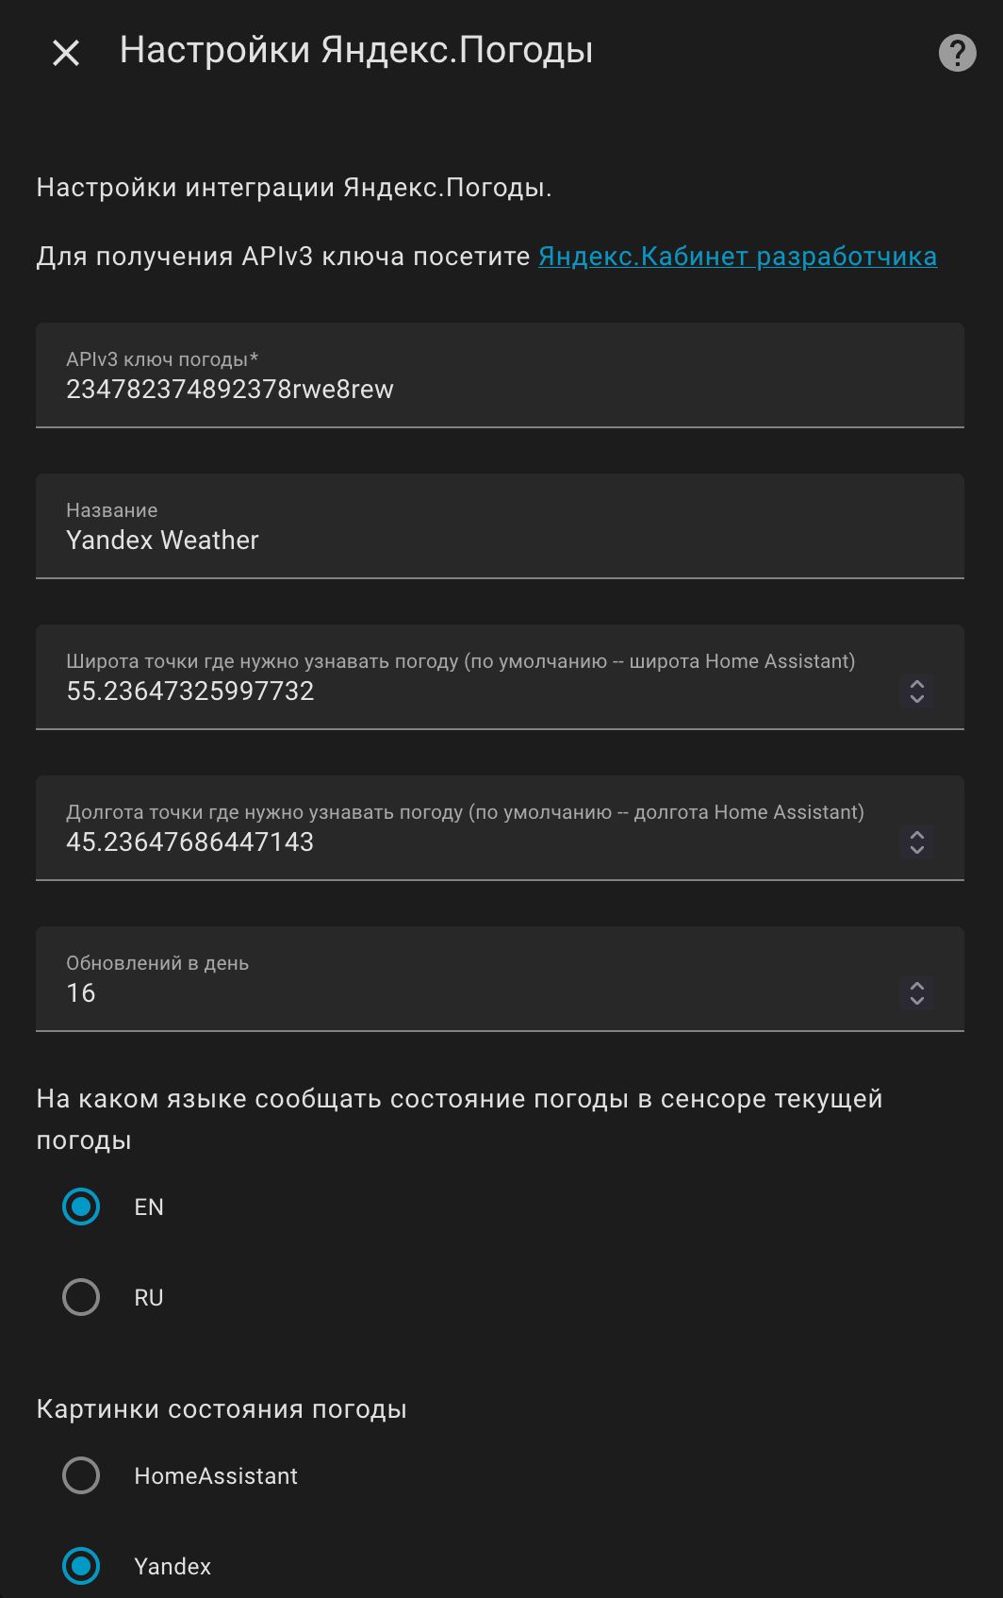The image size is (1003, 1598).
Task: Close the Yandex Weather settings dialog
Action: pos(66,53)
